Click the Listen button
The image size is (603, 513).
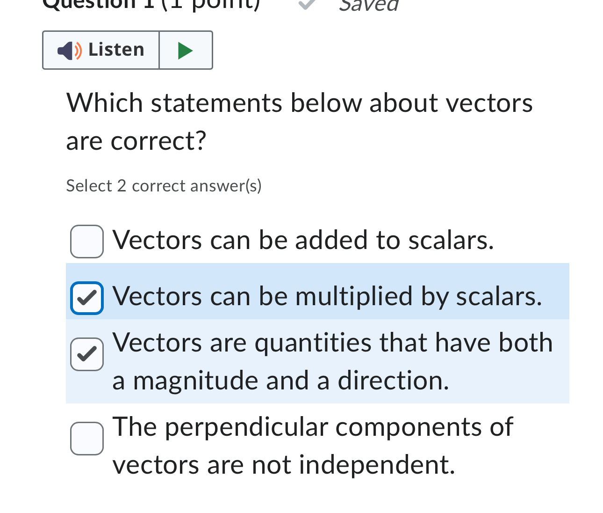(x=100, y=50)
